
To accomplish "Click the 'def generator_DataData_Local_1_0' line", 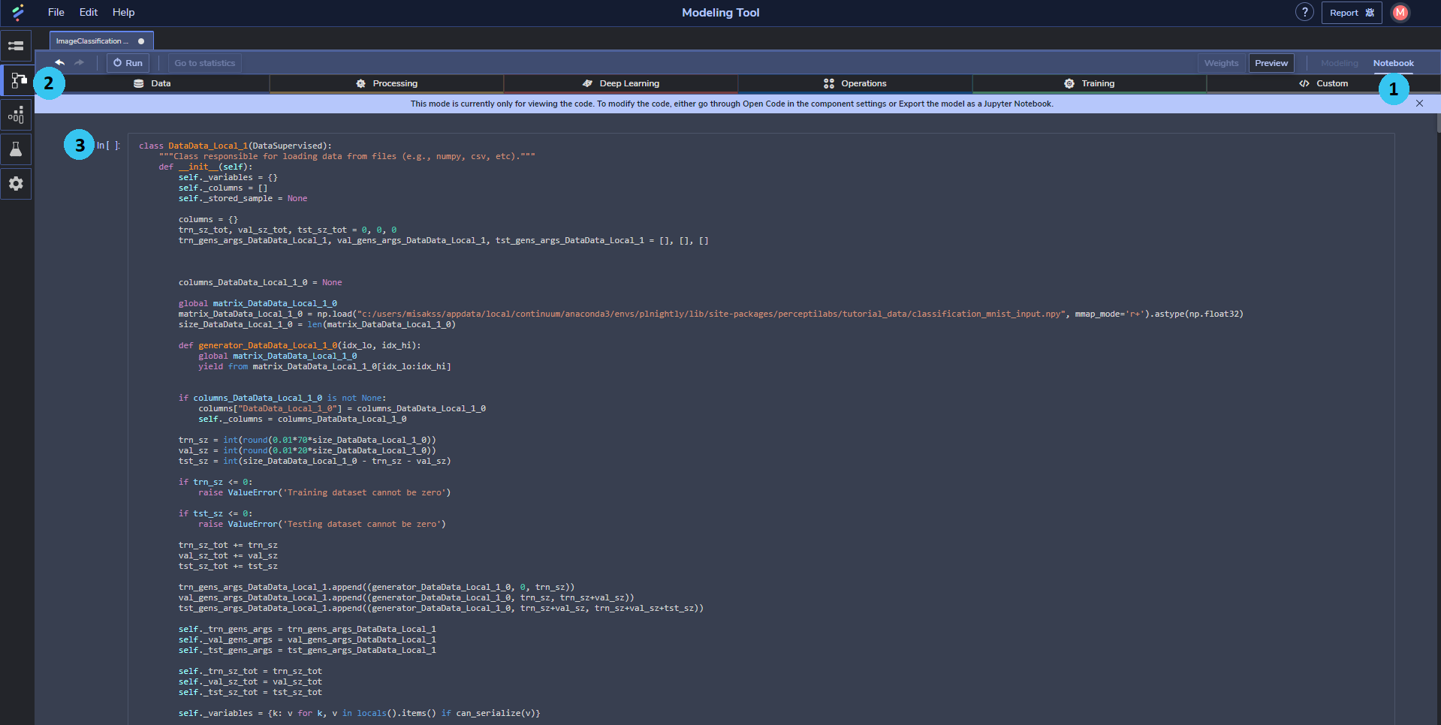I will click(x=300, y=345).
